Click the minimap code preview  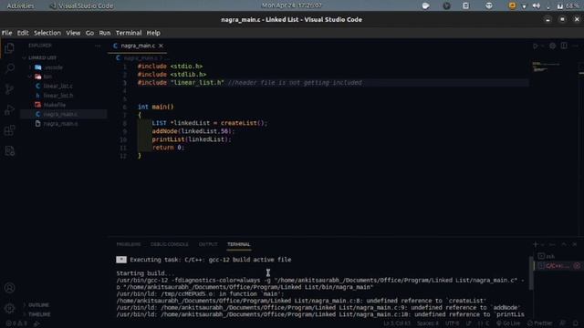[x=546, y=67]
